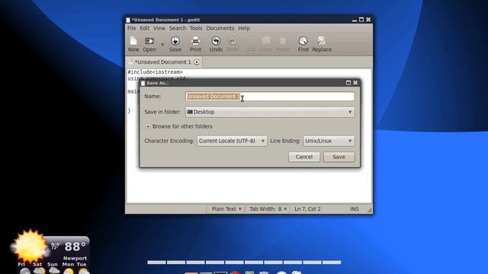Click the Print toolbar icon

point(195,44)
